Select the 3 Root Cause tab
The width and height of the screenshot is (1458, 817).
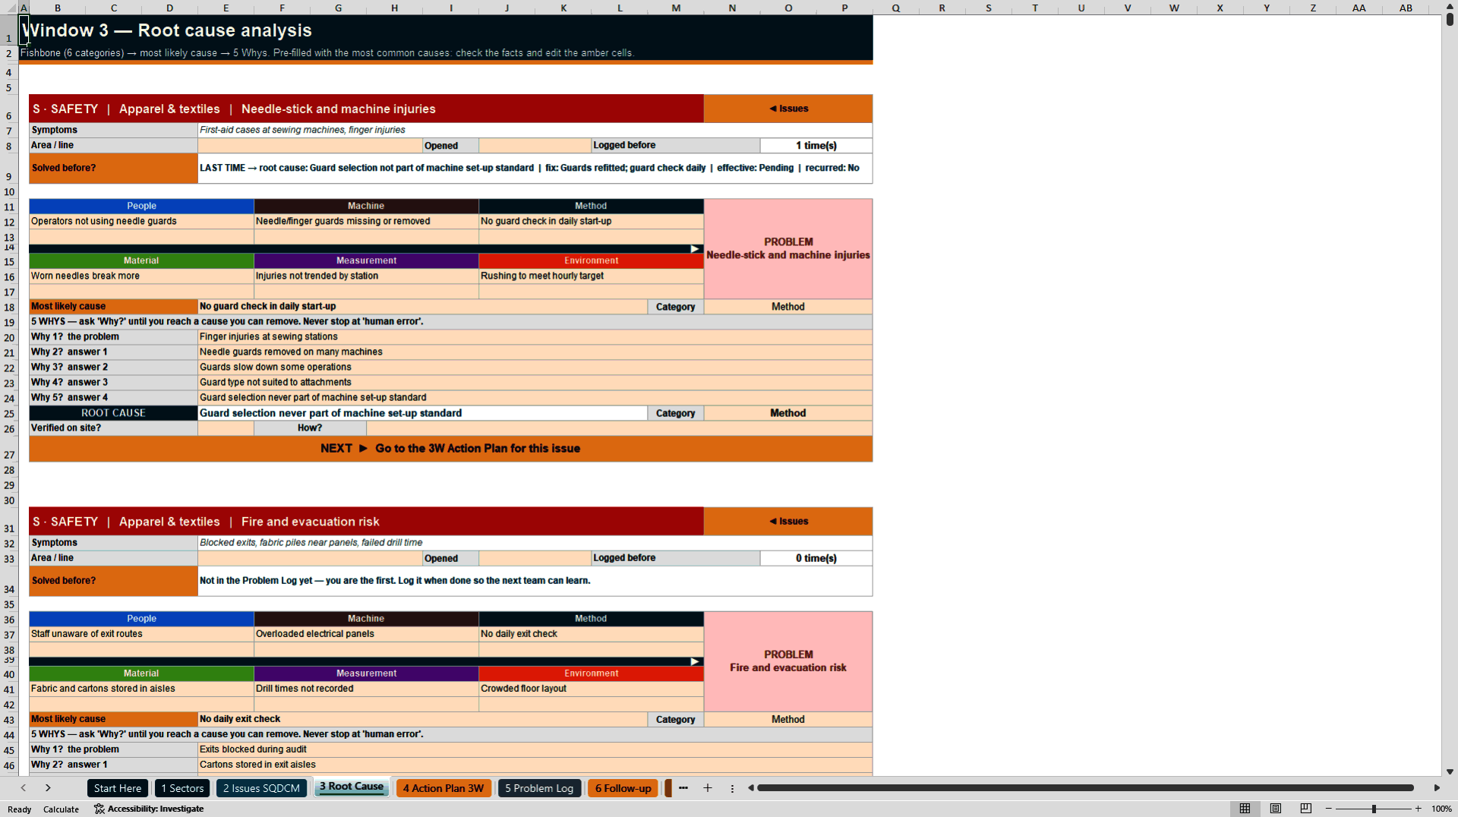coord(352,787)
